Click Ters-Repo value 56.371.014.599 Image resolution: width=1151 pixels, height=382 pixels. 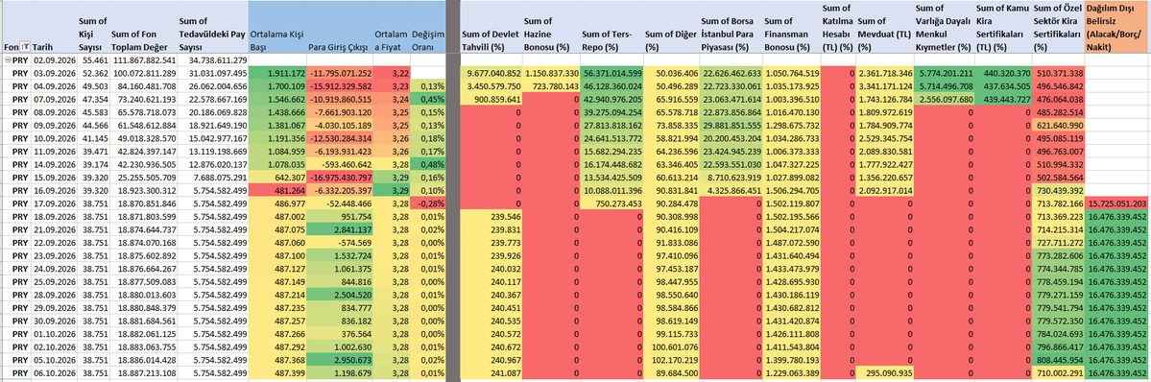[x=611, y=74]
